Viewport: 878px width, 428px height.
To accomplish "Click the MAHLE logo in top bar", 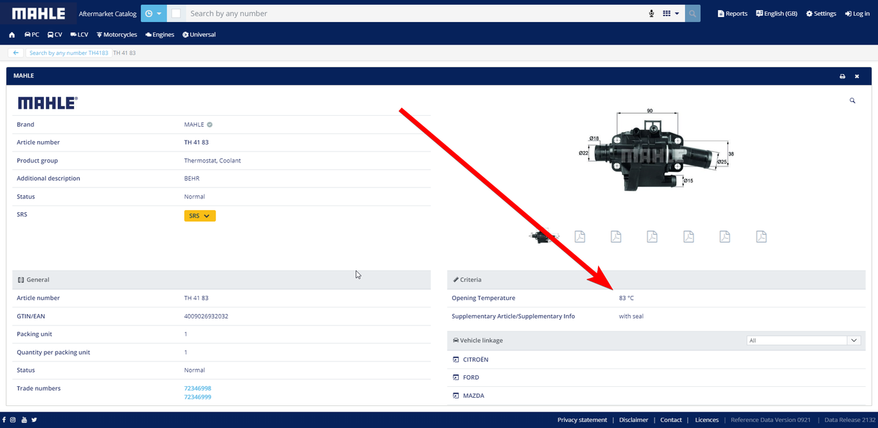I will pos(38,13).
